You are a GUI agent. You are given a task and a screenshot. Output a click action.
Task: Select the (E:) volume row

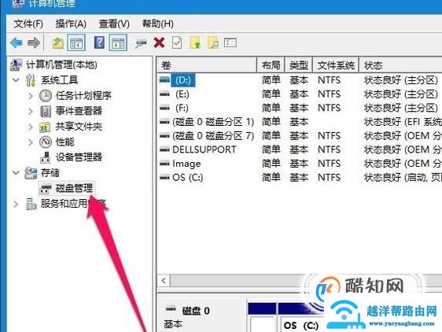300,94
